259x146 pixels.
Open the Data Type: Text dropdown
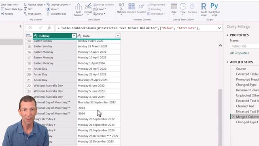click(x=10, y=4)
